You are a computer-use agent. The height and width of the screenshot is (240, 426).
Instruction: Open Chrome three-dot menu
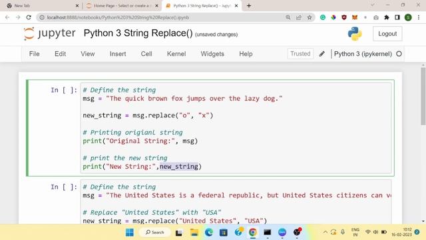(419, 17)
